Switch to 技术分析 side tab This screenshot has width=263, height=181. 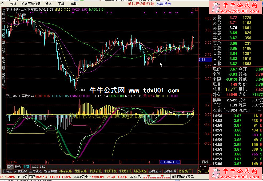(4, 31)
